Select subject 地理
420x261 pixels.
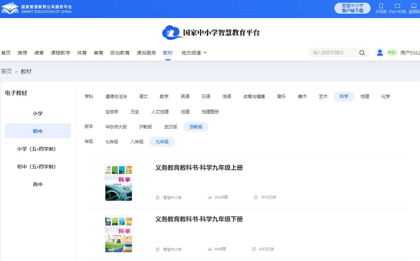(x=185, y=112)
